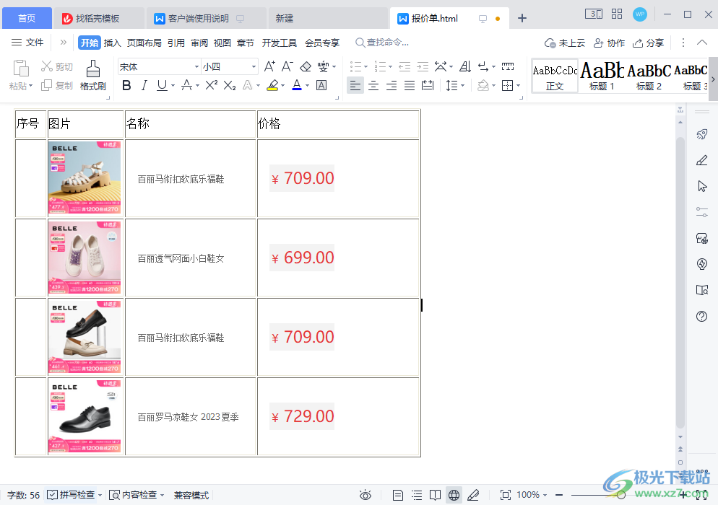Apply superscript formatting
The width and height of the screenshot is (718, 505).
[211, 86]
